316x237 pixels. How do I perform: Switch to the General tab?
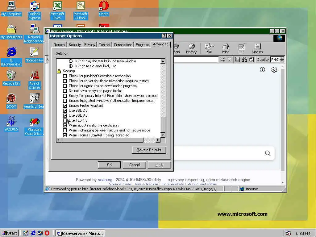click(60, 45)
